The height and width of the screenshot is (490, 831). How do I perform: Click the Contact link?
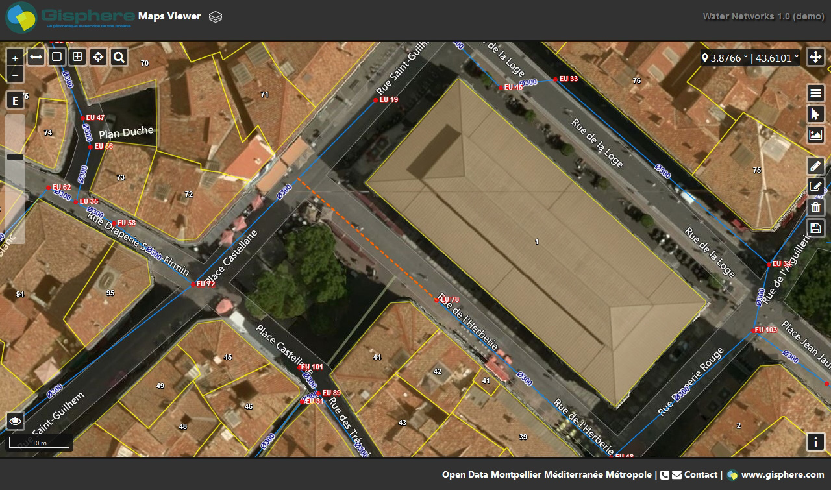tap(701, 474)
